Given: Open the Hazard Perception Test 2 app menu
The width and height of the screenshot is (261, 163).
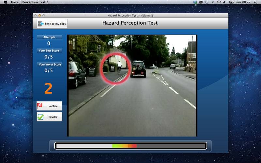Looking at the screenshot, I should click(30, 2).
